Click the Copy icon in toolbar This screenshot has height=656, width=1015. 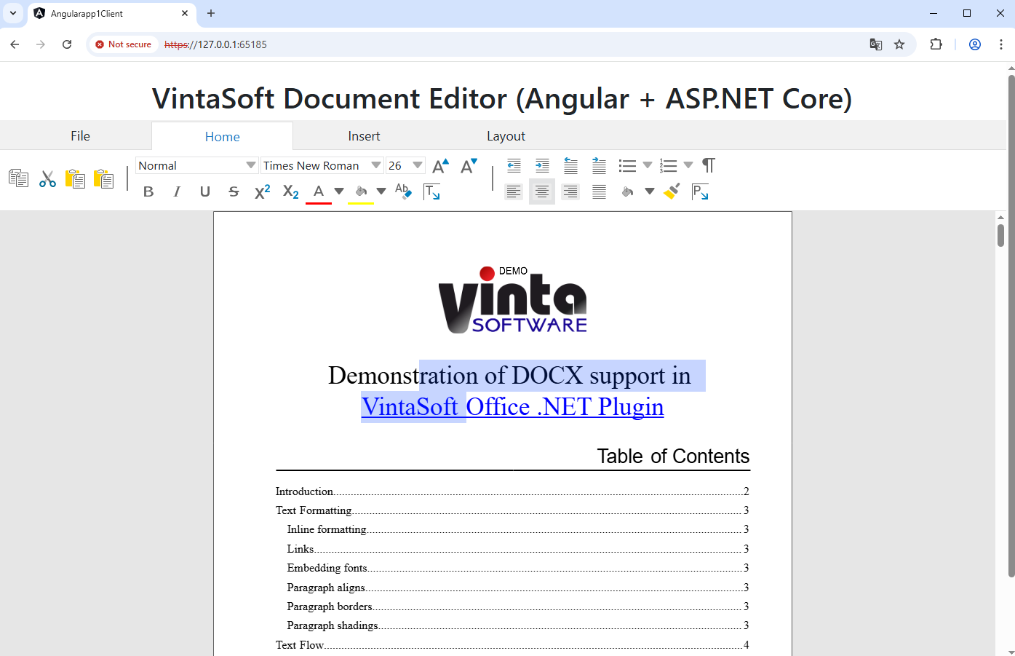tap(18, 178)
